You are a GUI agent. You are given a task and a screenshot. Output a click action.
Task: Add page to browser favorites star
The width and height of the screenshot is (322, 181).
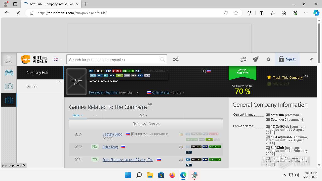[x=236, y=13]
